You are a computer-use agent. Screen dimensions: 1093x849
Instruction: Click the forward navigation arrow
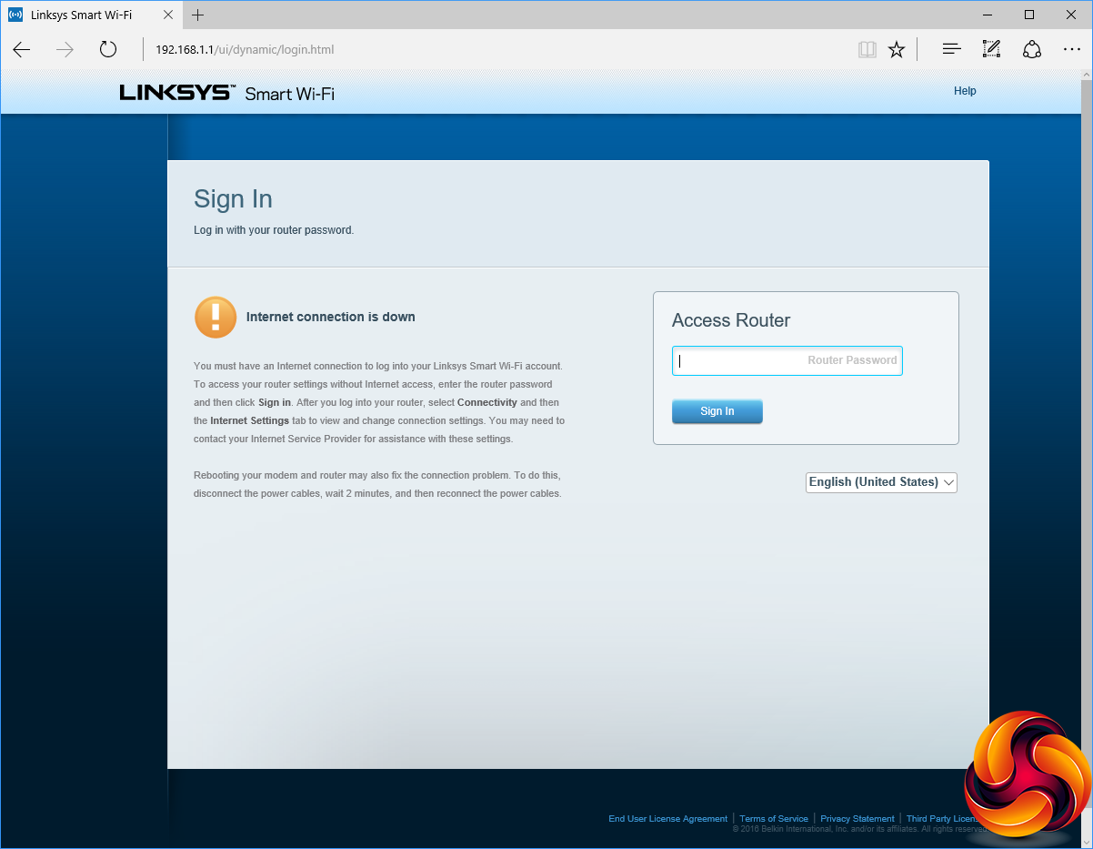point(65,49)
